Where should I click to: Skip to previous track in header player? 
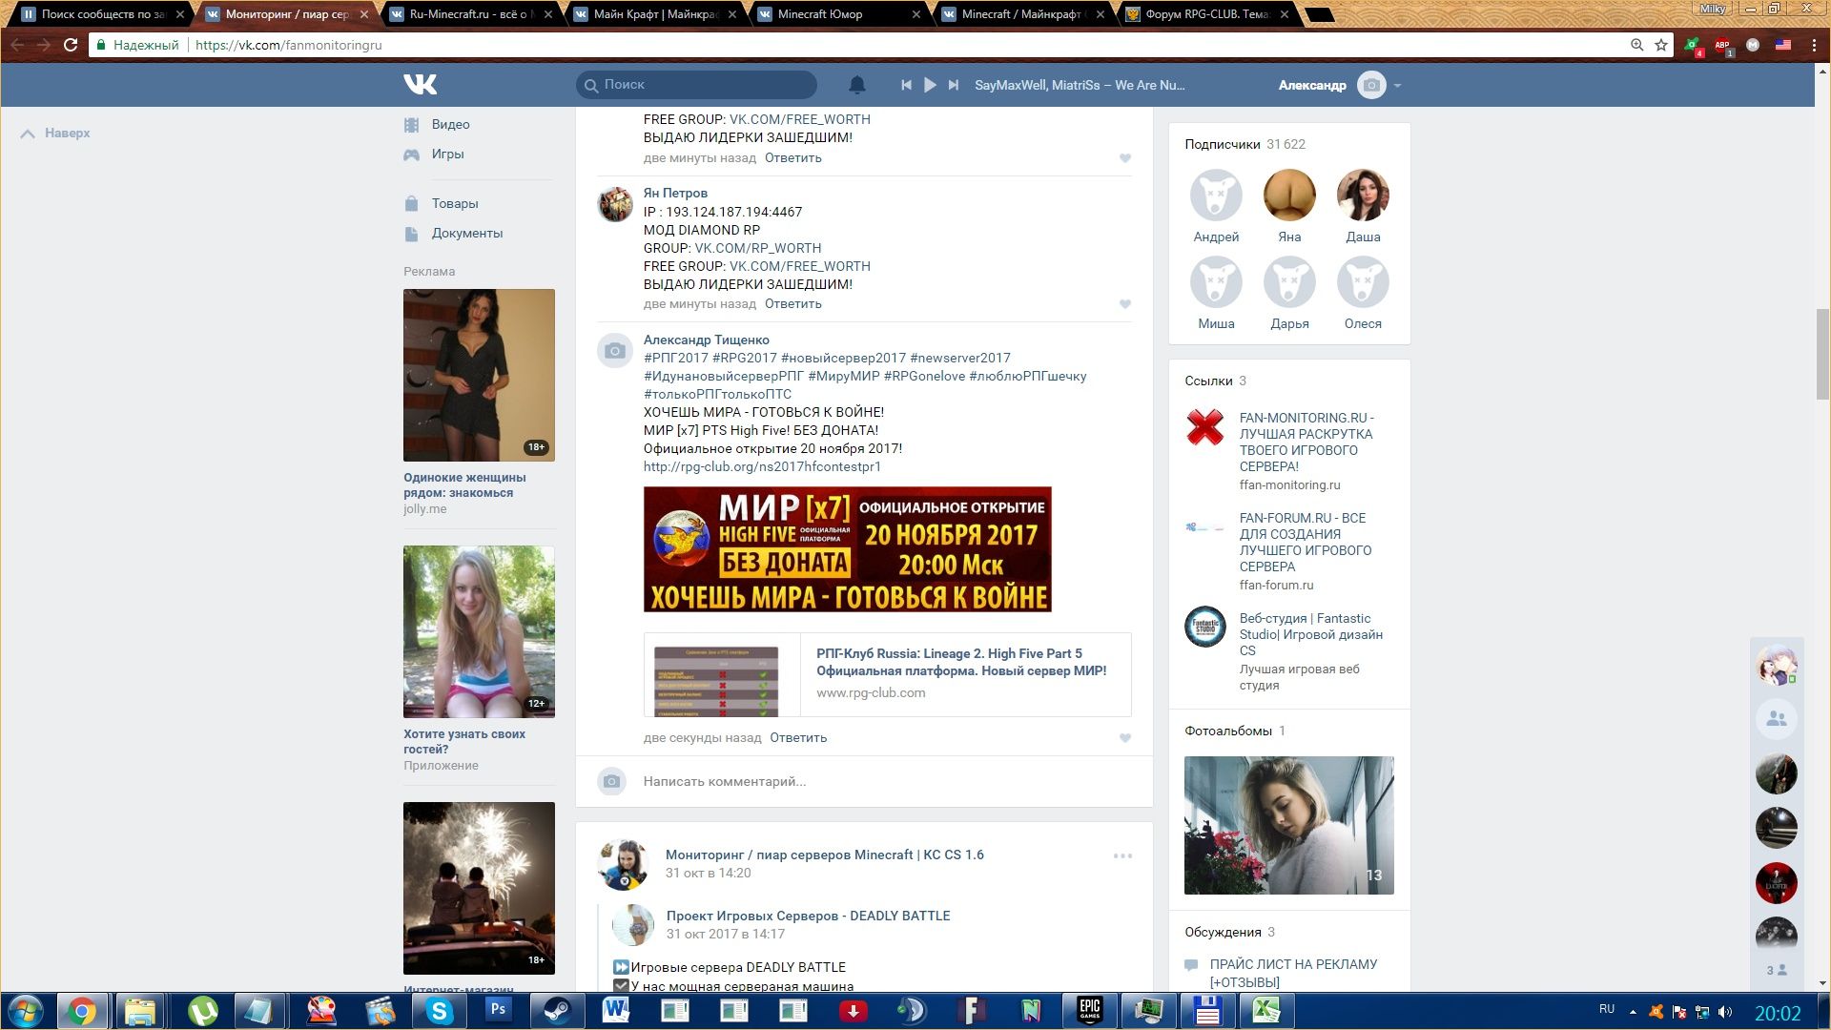click(906, 85)
